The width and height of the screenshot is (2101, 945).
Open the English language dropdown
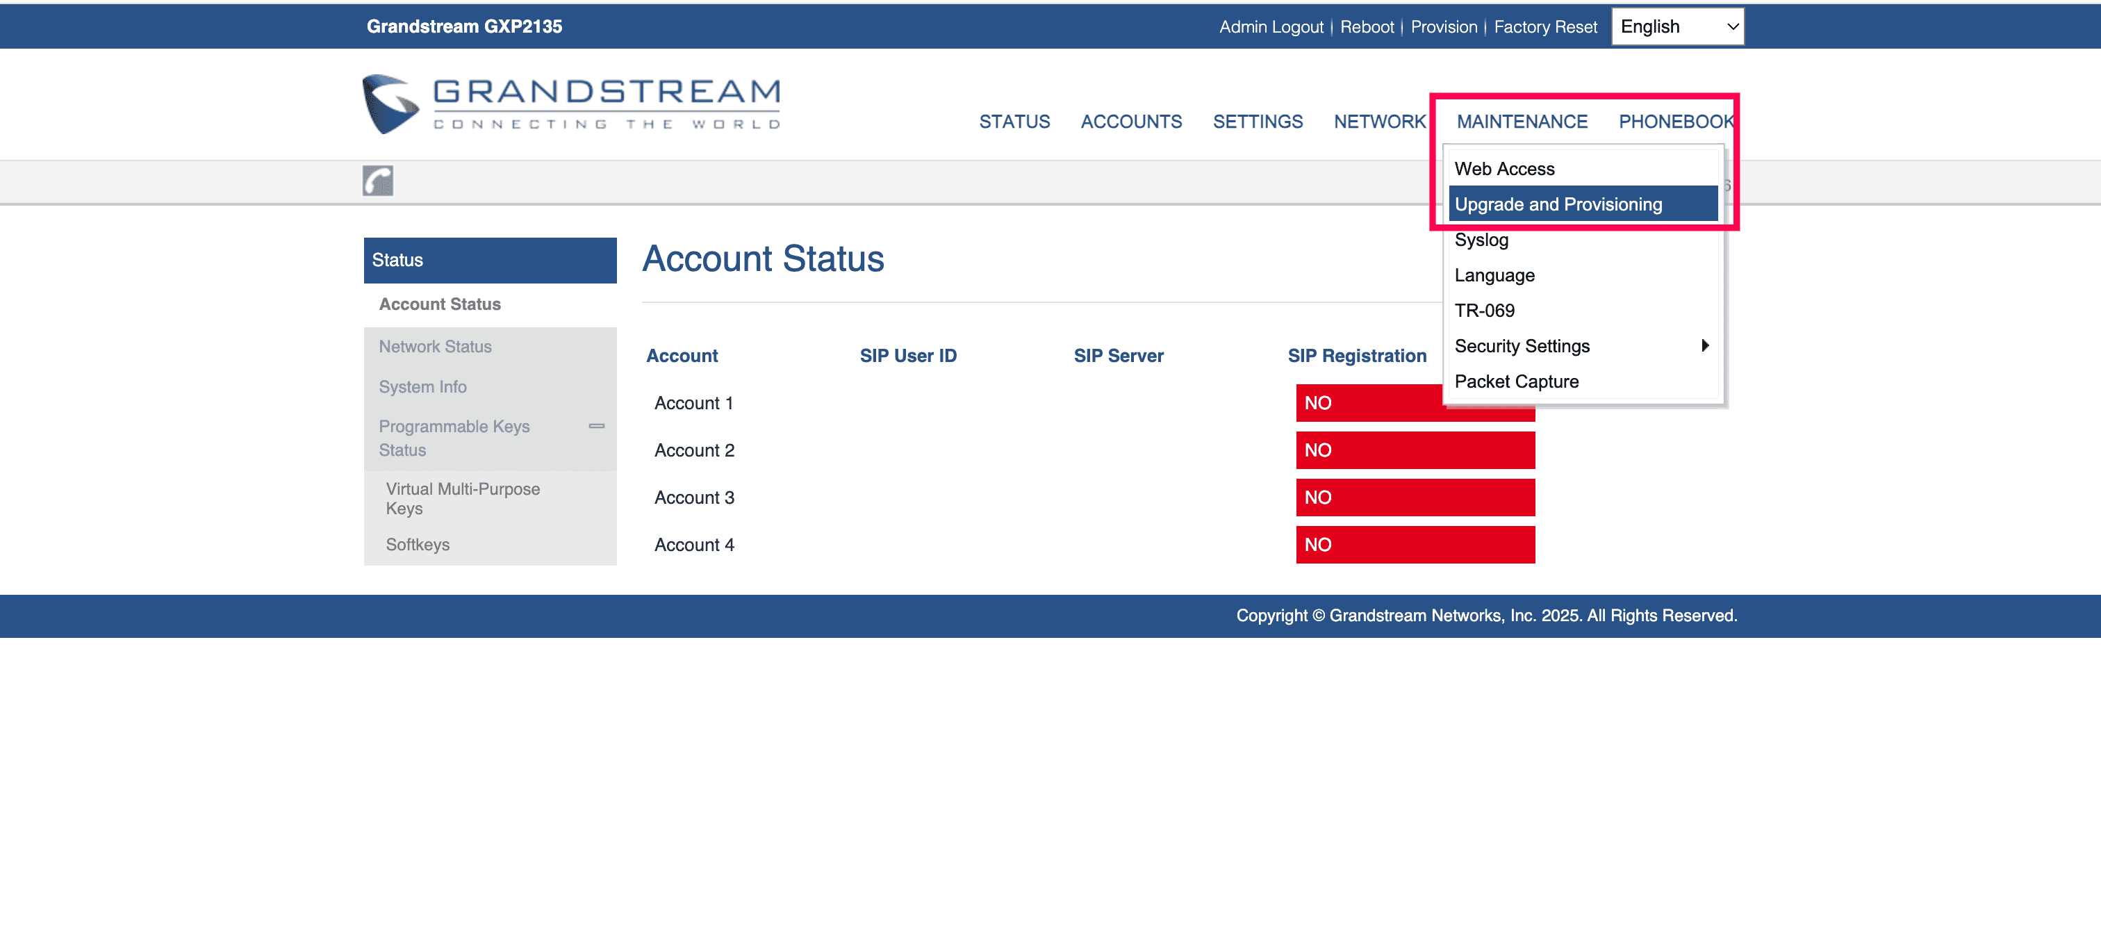tap(1677, 27)
